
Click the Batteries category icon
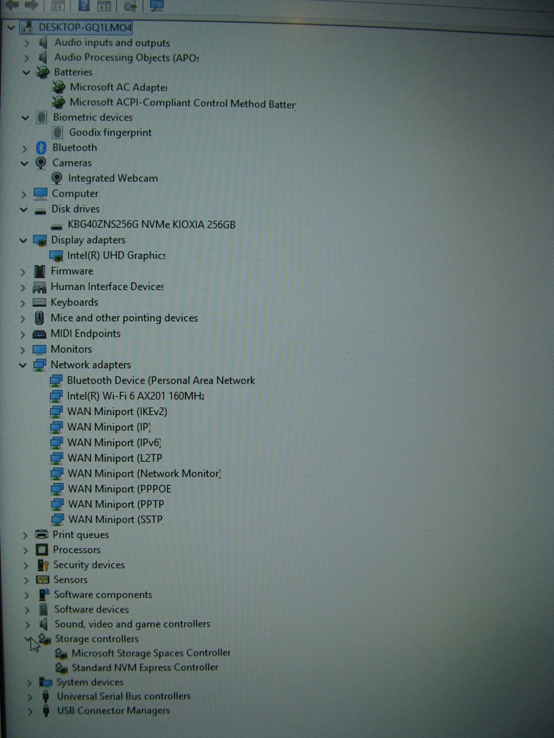[43, 72]
